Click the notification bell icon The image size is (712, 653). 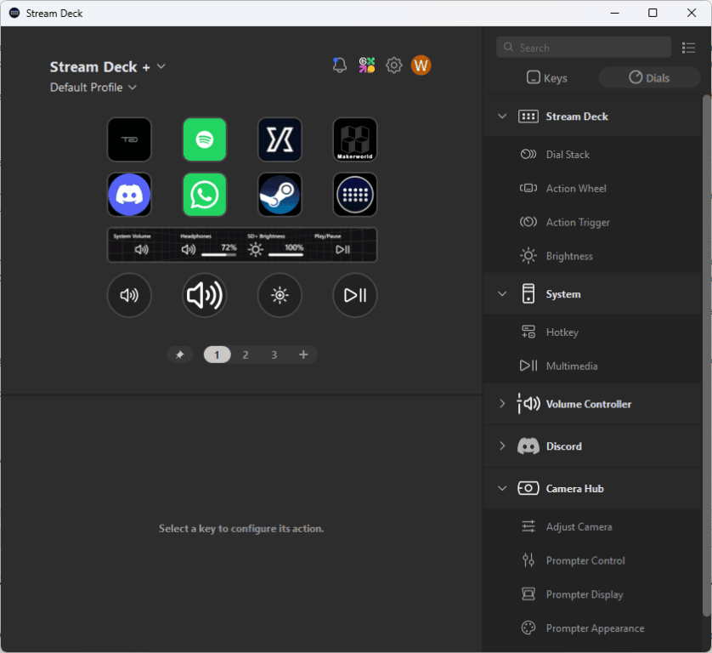click(340, 65)
